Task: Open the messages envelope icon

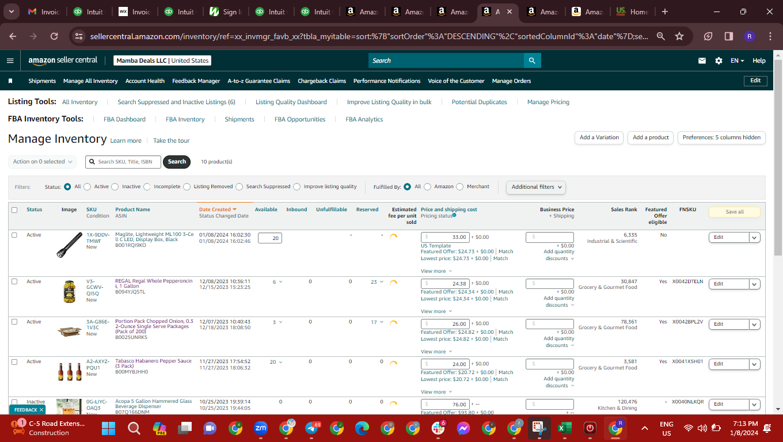Action: (x=702, y=60)
